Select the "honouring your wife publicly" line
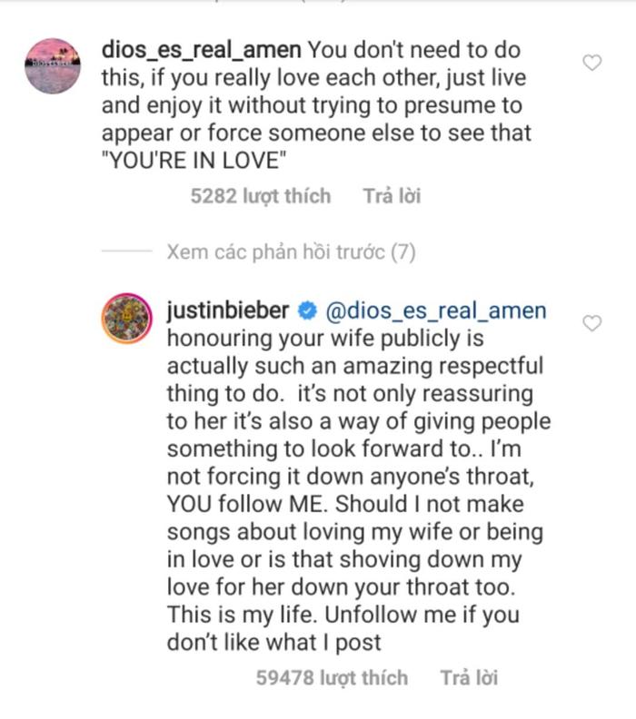 click(x=326, y=339)
